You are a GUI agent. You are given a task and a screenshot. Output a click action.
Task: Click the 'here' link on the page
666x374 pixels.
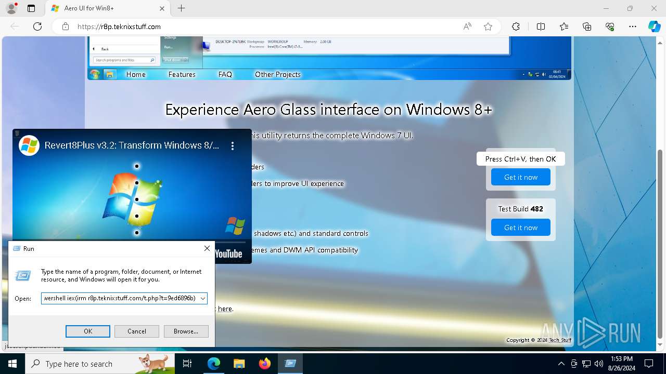click(225, 309)
